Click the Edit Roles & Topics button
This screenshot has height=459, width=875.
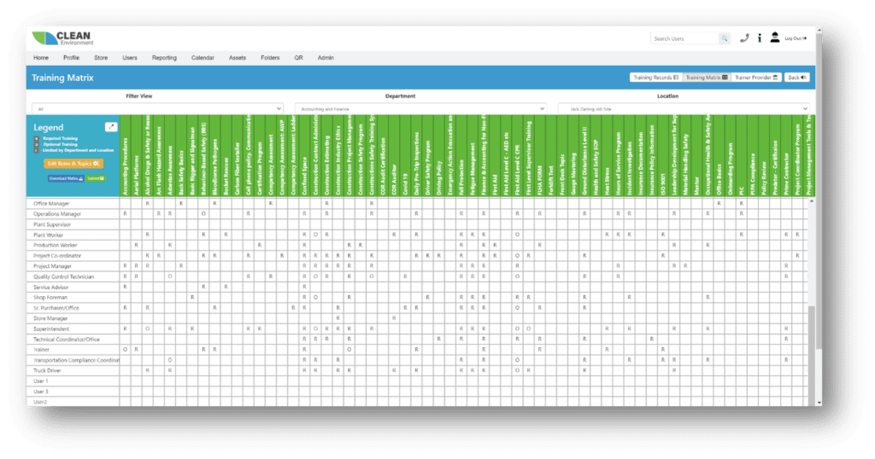[x=74, y=163]
